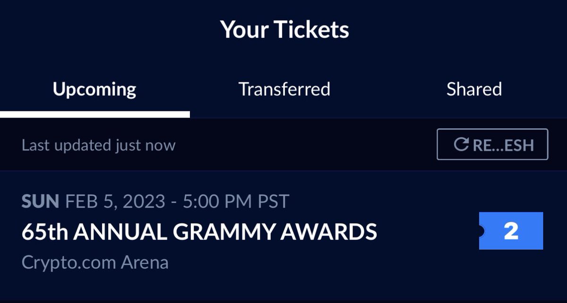Viewport: 567px width, 303px height.
Task: Select the Upcoming tab
Action: (94, 90)
